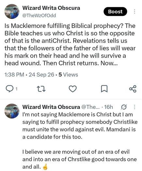
Task: Open more options beside the Boost button
Action: pos(135,11)
